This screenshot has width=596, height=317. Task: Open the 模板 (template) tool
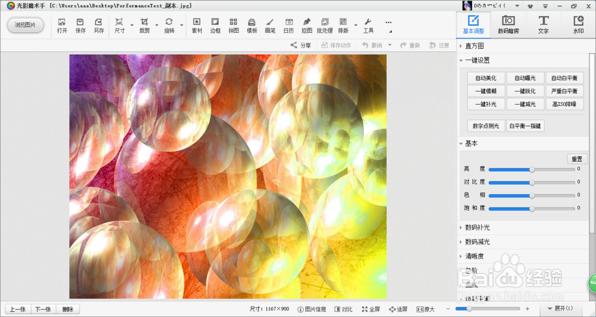coord(252,26)
